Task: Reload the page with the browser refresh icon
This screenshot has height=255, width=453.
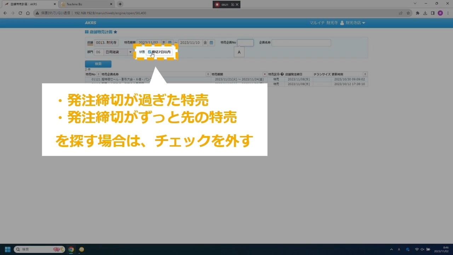Action: click(20, 13)
